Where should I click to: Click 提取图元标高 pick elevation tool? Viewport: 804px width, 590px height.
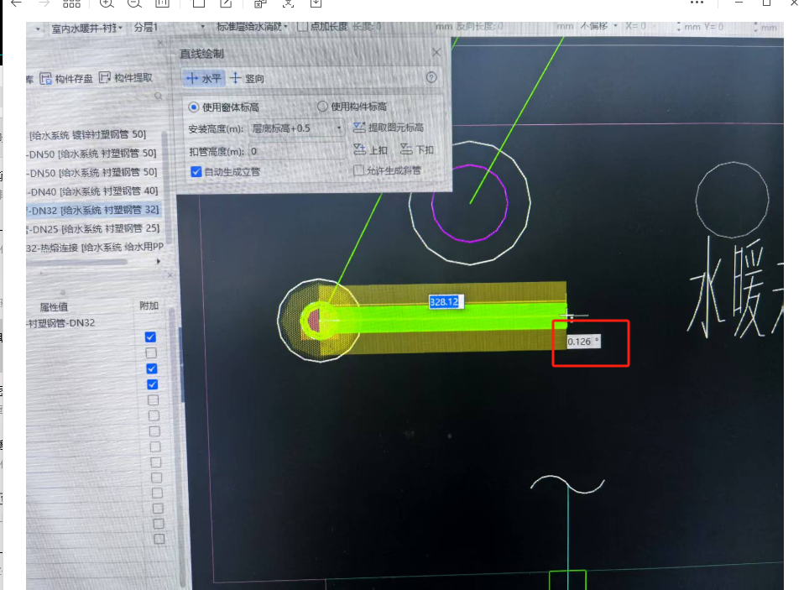(x=389, y=127)
